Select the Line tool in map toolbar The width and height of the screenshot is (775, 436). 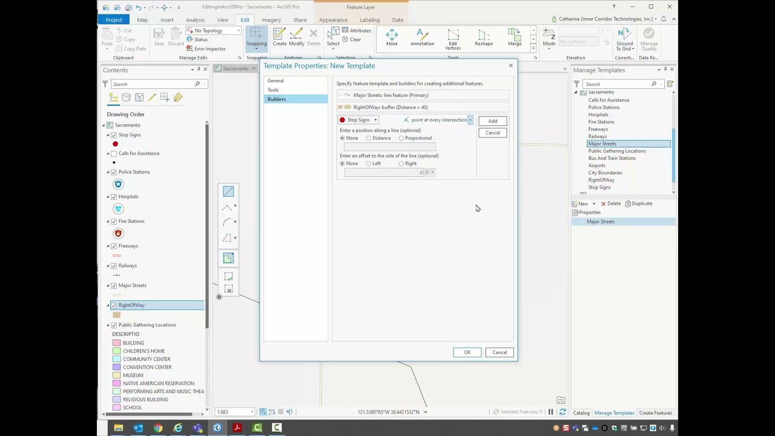click(x=228, y=191)
